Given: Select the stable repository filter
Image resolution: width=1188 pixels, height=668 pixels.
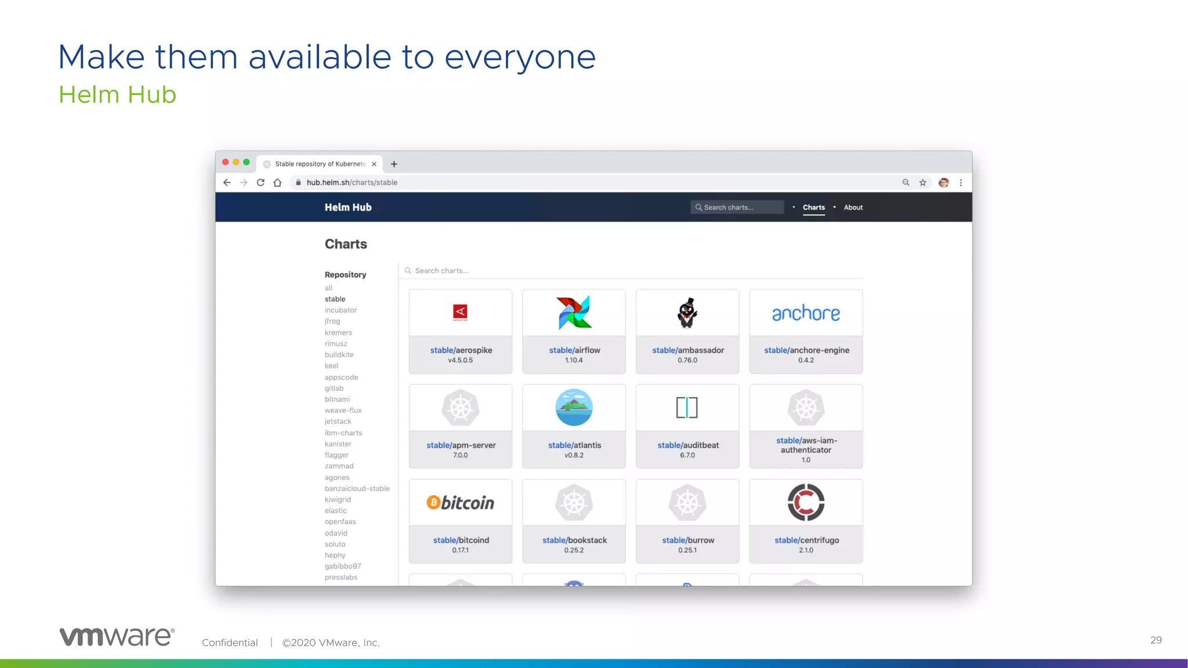Looking at the screenshot, I should click(x=335, y=299).
